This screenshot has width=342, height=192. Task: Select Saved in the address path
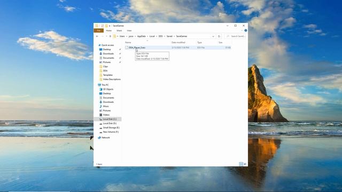tap(169, 36)
